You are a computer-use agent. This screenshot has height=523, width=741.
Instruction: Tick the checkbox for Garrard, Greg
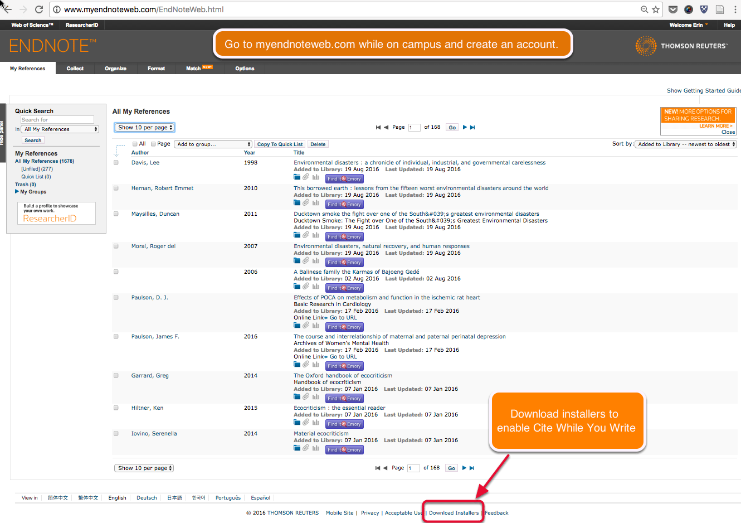coord(116,376)
